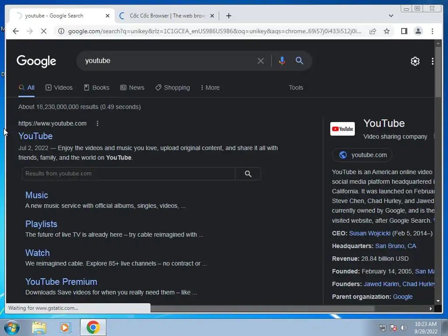Open the Windows Start menu
This screenshot has height=336, width=448.
click(12, 327)
